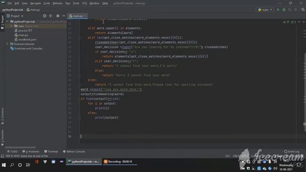Locate the opened file in the Project tree

(44, 16)
